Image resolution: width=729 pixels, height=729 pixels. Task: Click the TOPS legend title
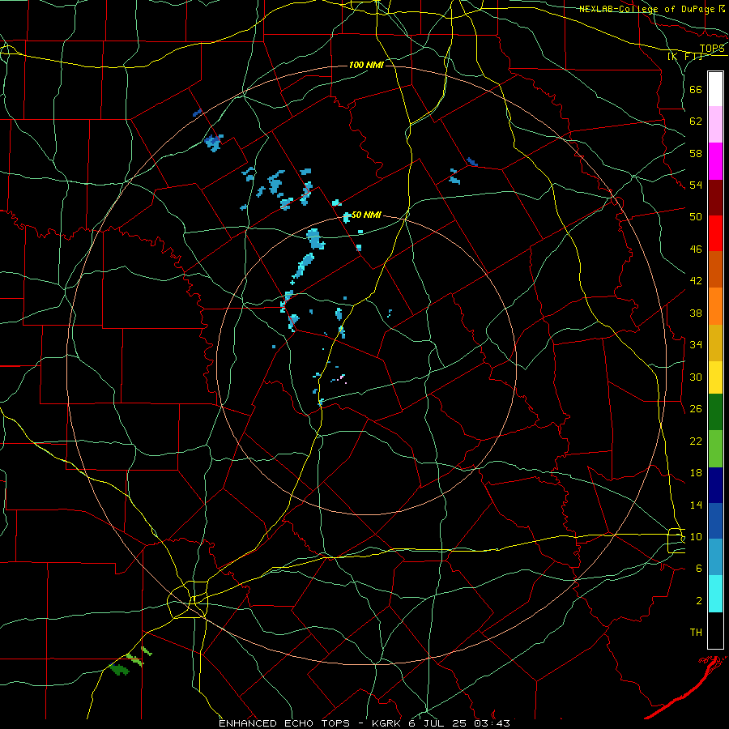pyautogui.click(x=712, y=48)
